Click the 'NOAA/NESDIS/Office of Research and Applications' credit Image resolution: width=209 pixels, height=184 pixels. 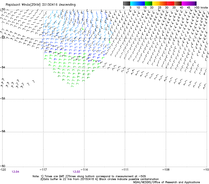point(166,182)
